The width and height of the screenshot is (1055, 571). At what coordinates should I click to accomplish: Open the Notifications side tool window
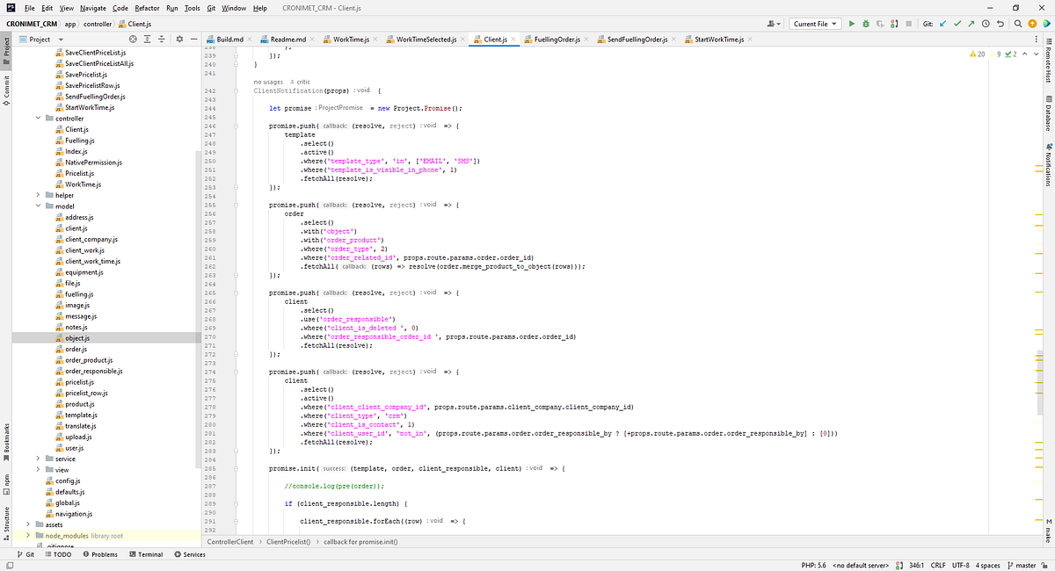1048,164
